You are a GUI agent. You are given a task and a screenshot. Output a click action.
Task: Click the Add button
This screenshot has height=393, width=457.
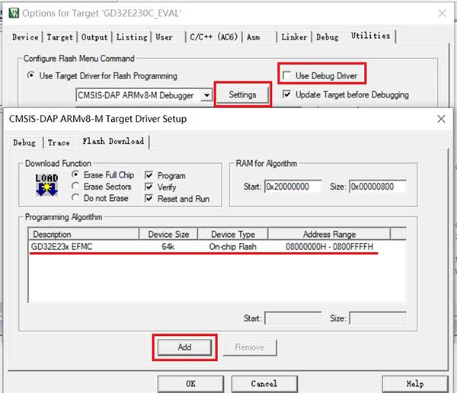(184, 347)
